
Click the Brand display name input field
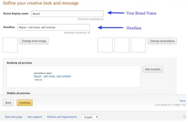(x=67, y=14)
